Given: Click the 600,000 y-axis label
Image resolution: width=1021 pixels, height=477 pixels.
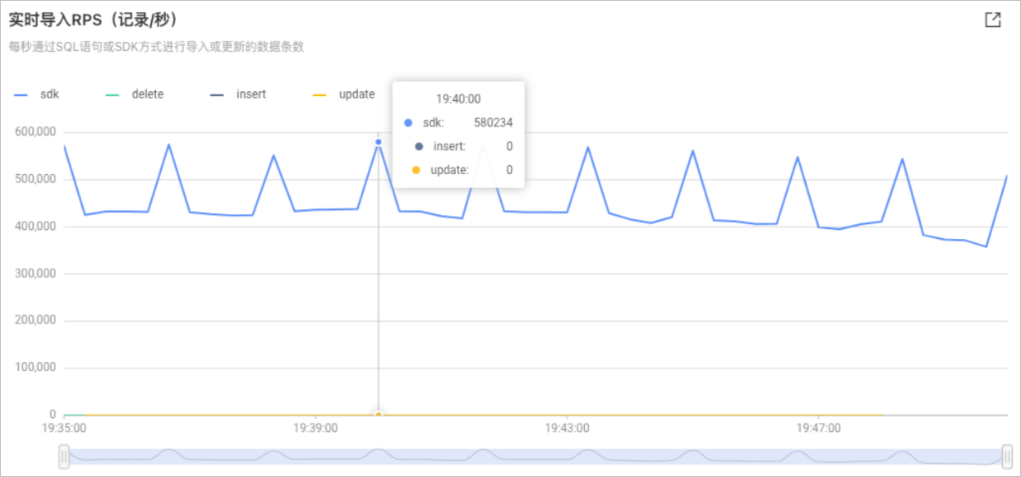Looking at the screenshot, I should tap(35, 132).
